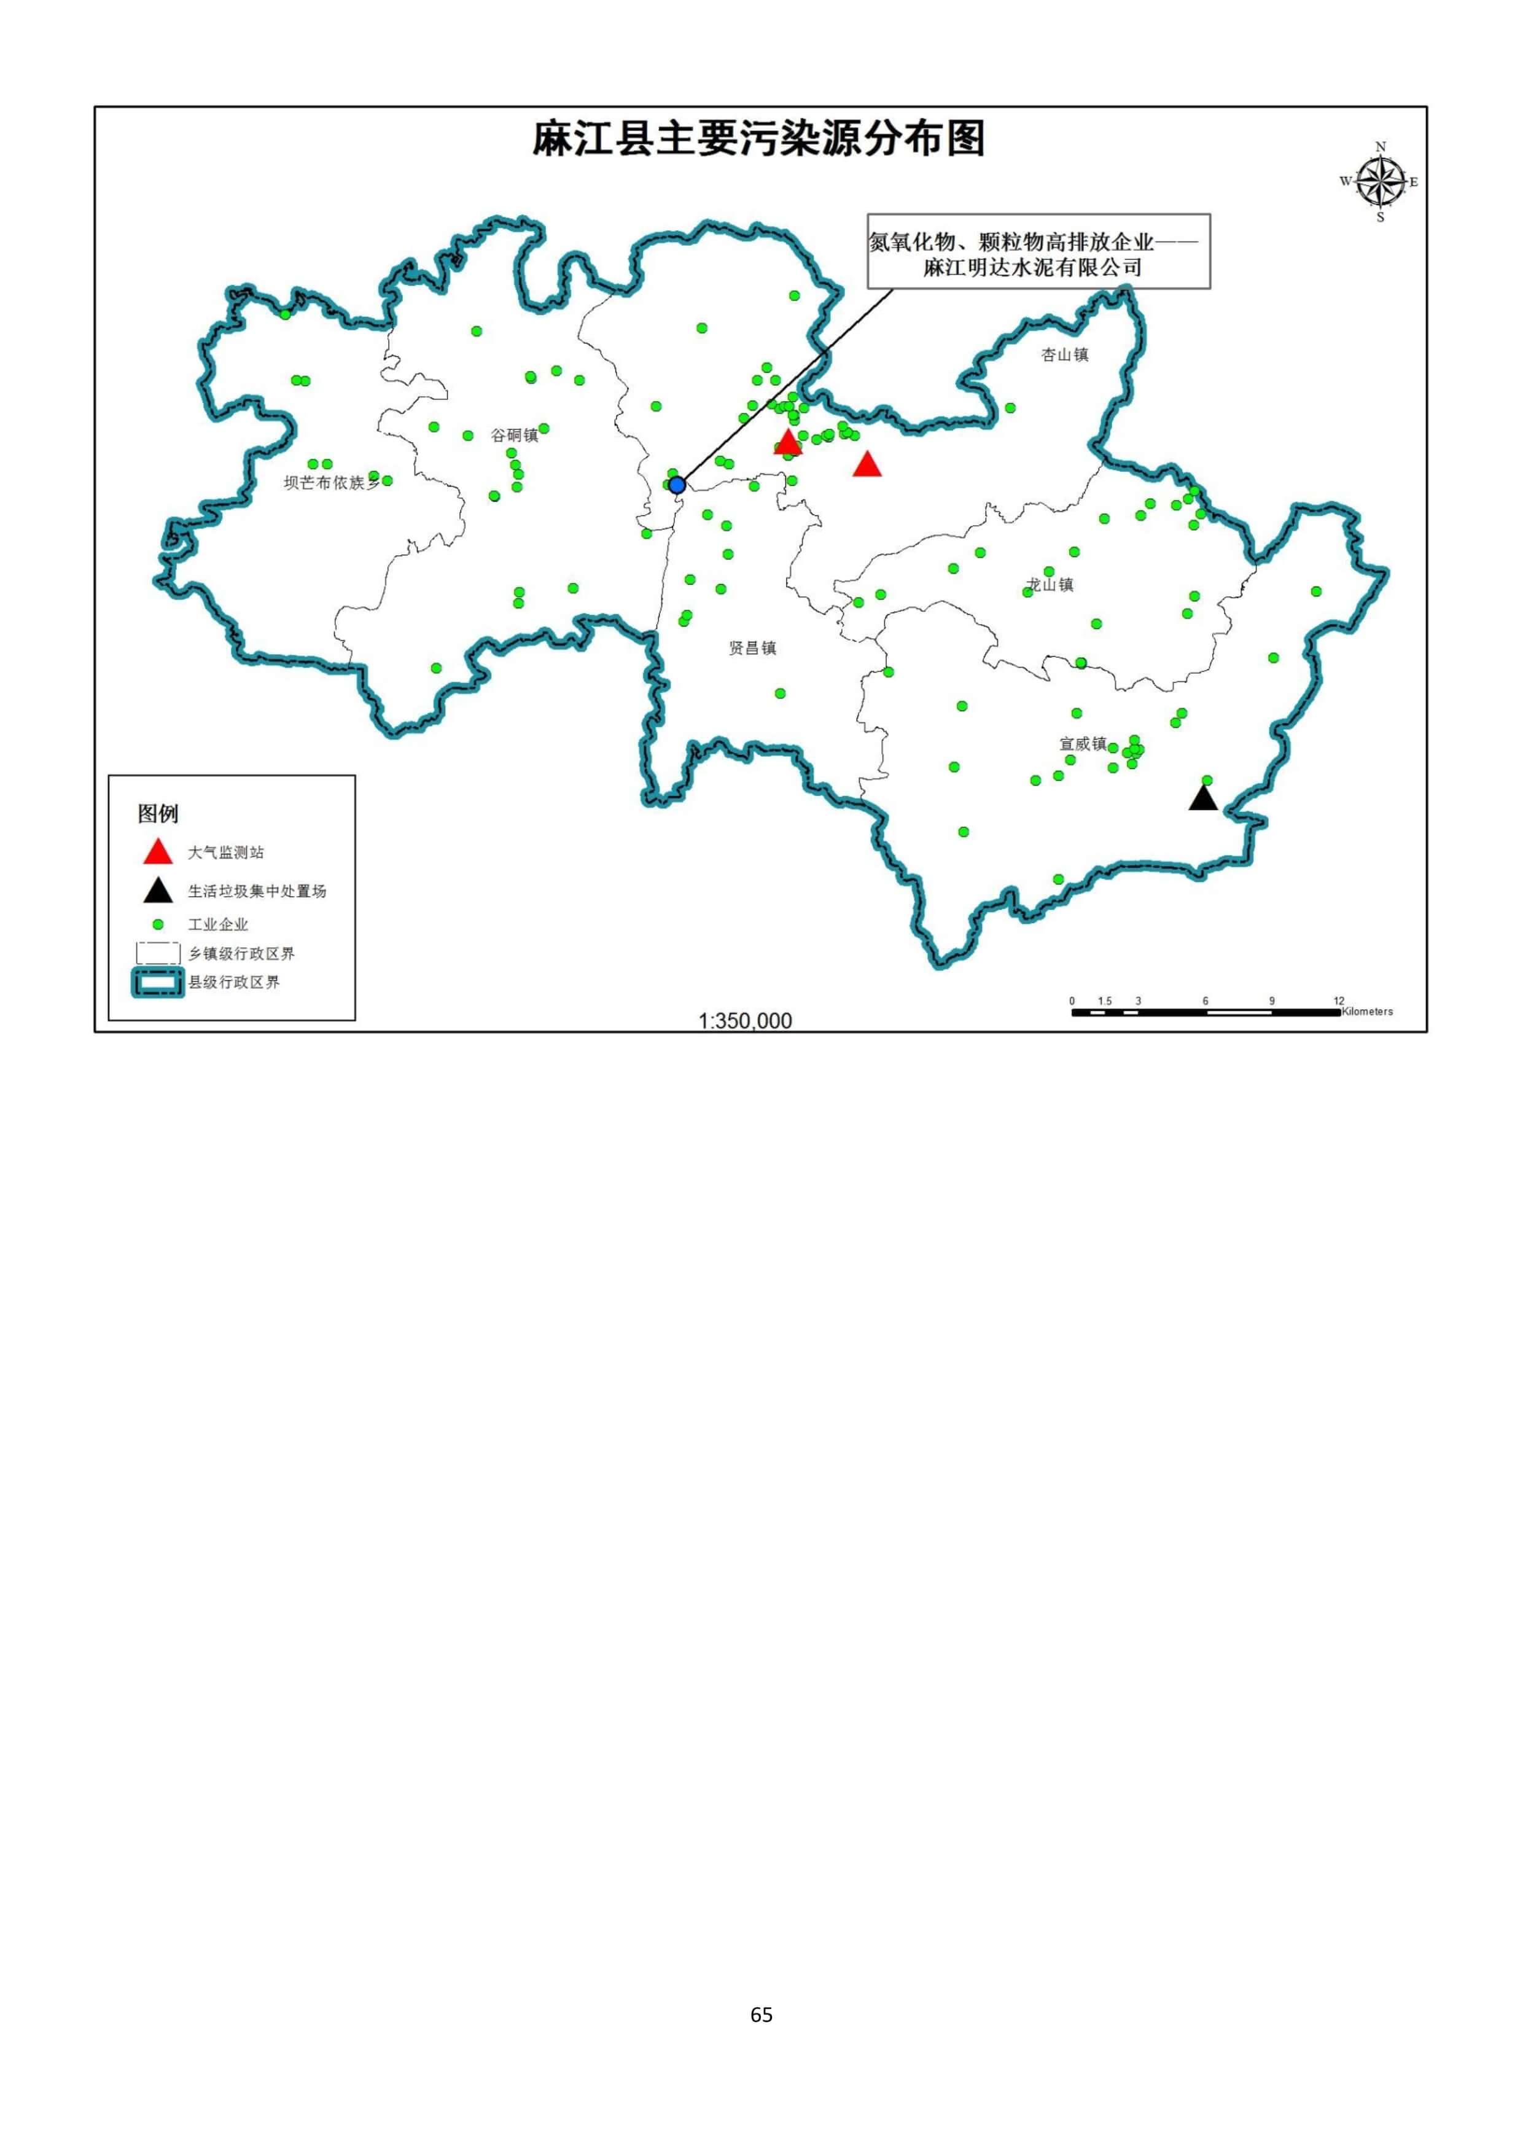The image size is (1523, 2154).
Task: Click the 谷硐镇 town label
Action: 514,435
